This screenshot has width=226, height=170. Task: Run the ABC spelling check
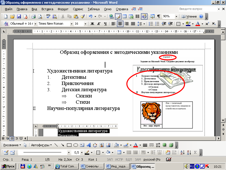click(x=48, y=16)
